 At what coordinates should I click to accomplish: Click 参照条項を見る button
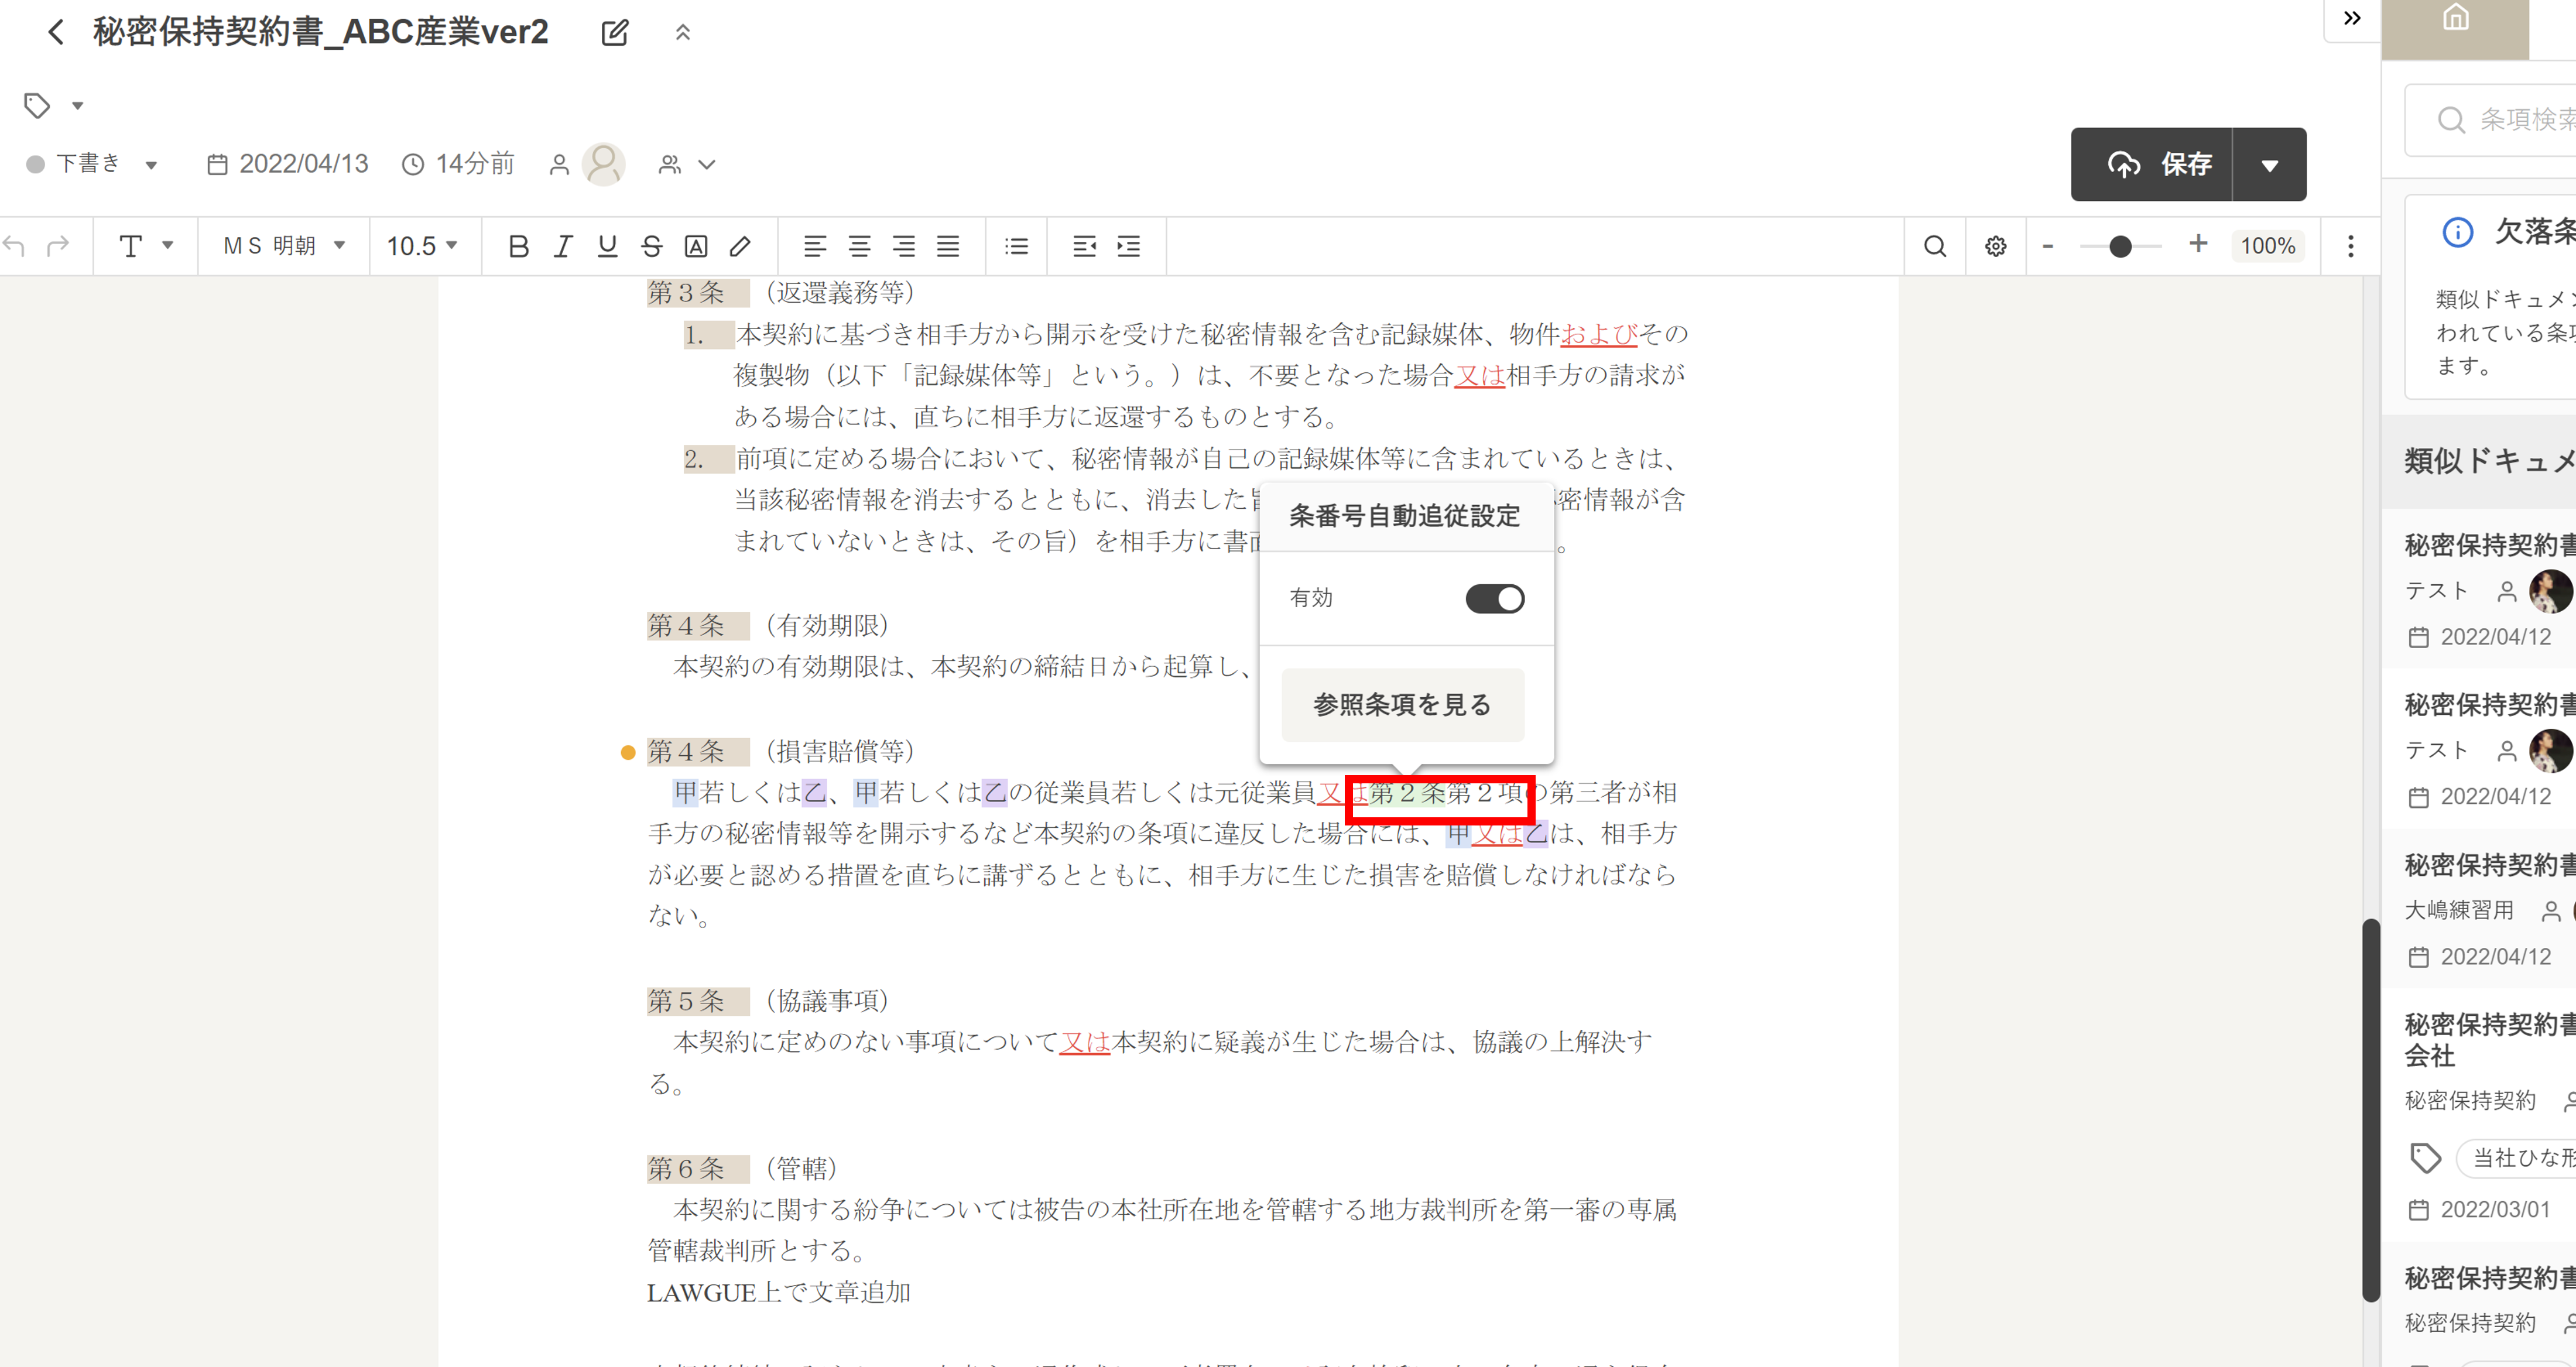[1402, 705]
